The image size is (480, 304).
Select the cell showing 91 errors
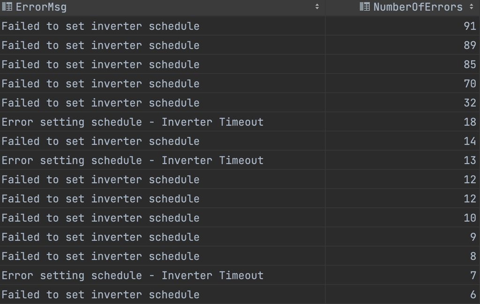[469, 26]
